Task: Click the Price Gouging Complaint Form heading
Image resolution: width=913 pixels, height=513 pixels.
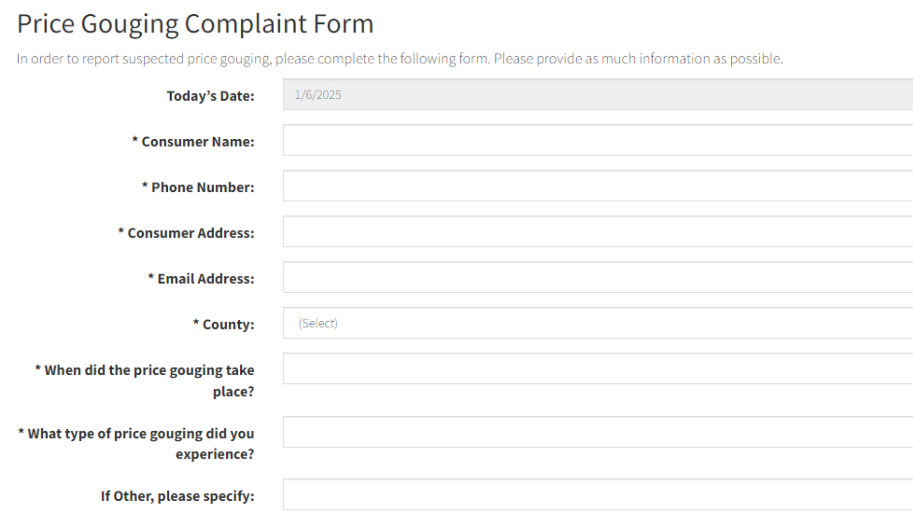Action: point(195,24)
